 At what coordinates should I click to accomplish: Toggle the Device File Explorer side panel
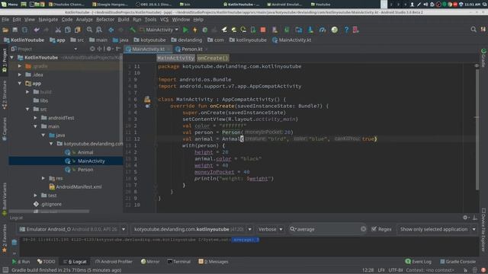click(x=483, y=229)
